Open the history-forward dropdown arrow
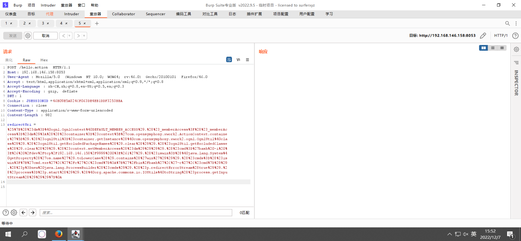The height and width of the screenshot is (241, 521). [84, 36]
